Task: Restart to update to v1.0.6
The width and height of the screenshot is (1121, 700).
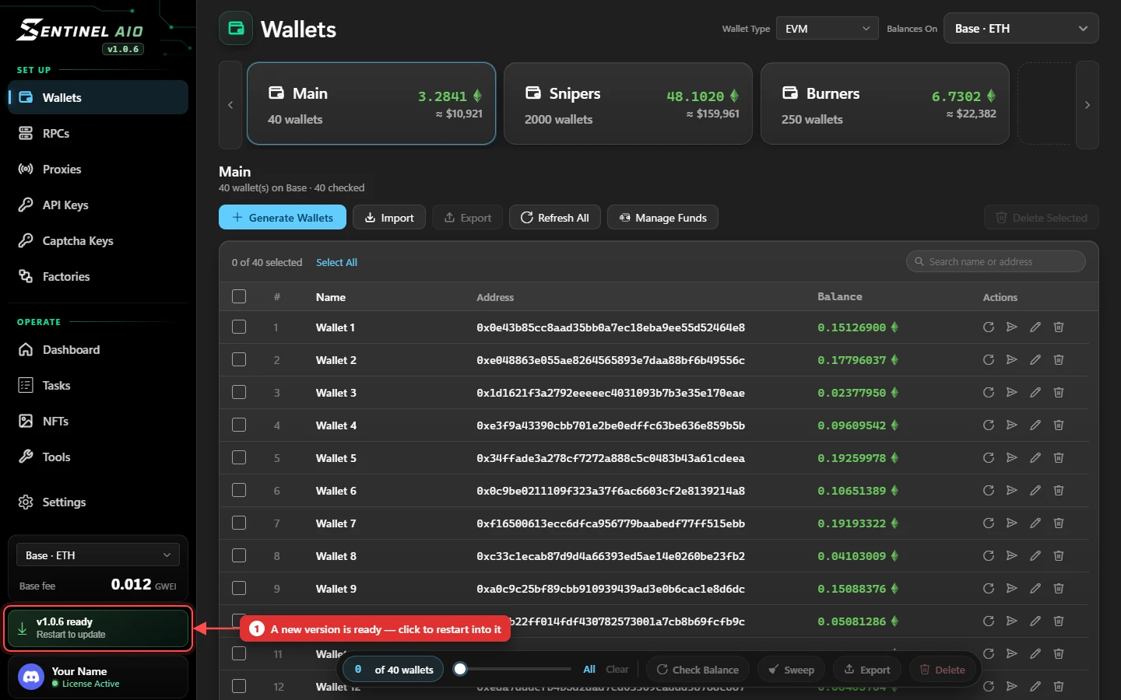Action: 98,628
